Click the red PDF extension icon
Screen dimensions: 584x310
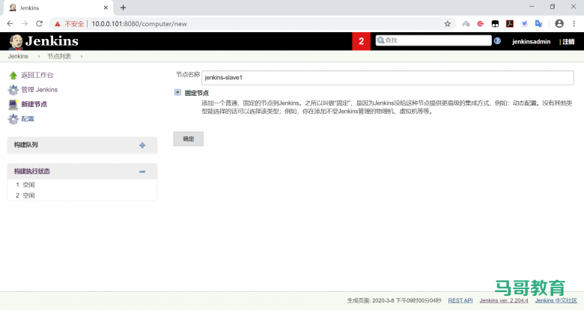(x=510, y=24)
